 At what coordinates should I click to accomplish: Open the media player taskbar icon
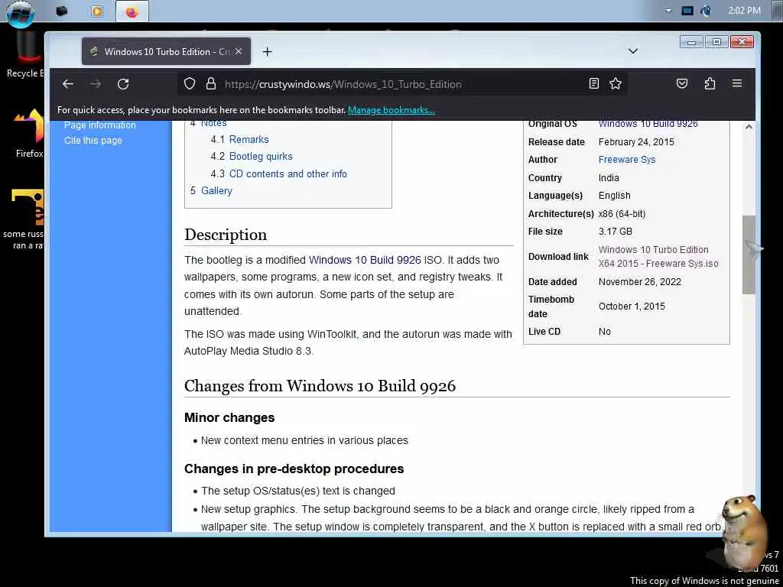tap(97, 11)
